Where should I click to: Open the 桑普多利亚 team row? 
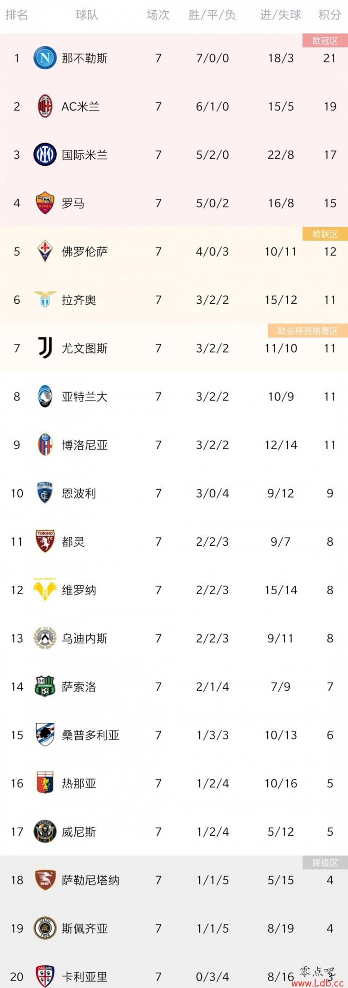174,735
